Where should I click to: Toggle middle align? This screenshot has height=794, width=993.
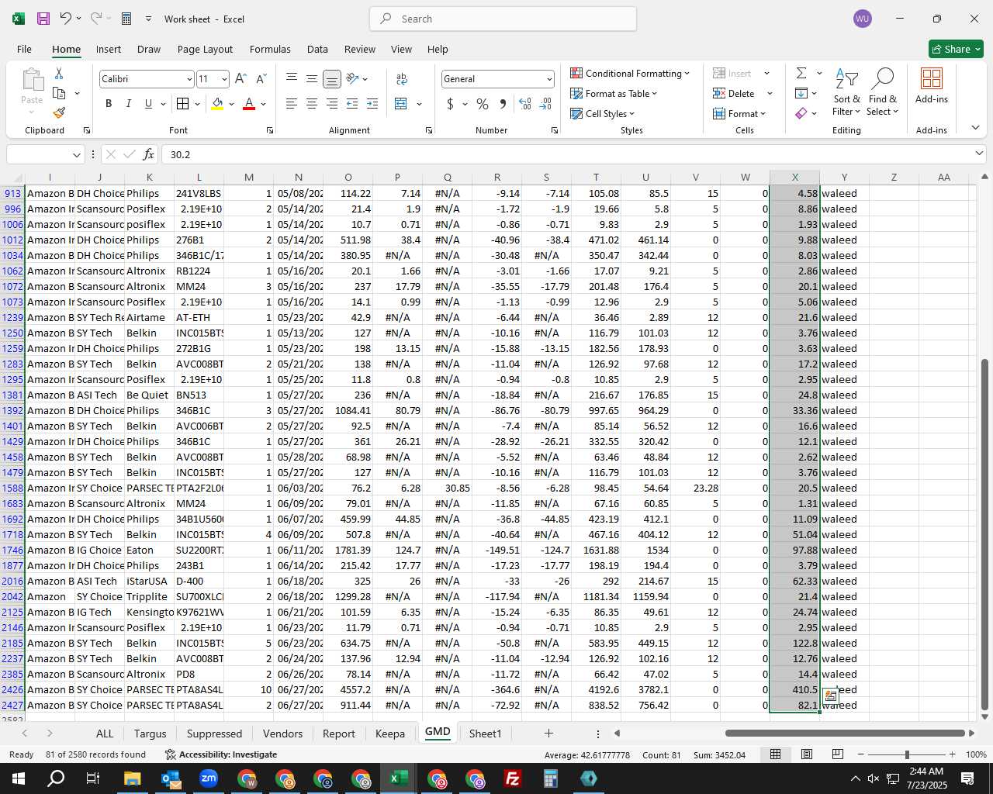coord(311,79)
